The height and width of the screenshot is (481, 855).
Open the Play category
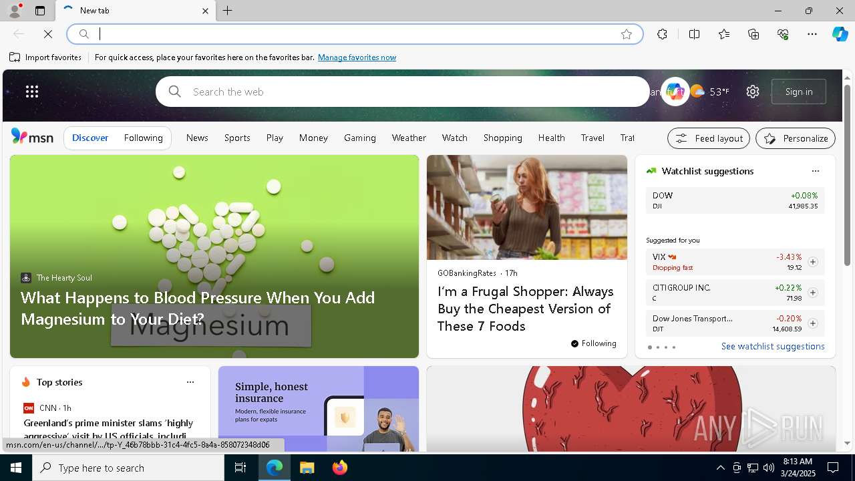point(275,138)
